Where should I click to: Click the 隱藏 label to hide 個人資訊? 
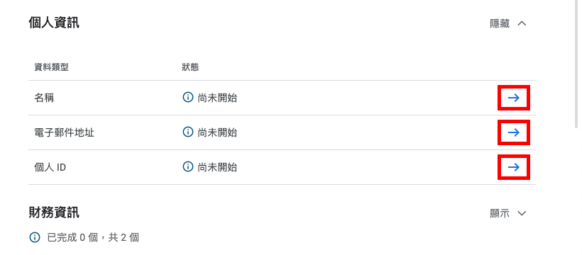click(500, 23)
